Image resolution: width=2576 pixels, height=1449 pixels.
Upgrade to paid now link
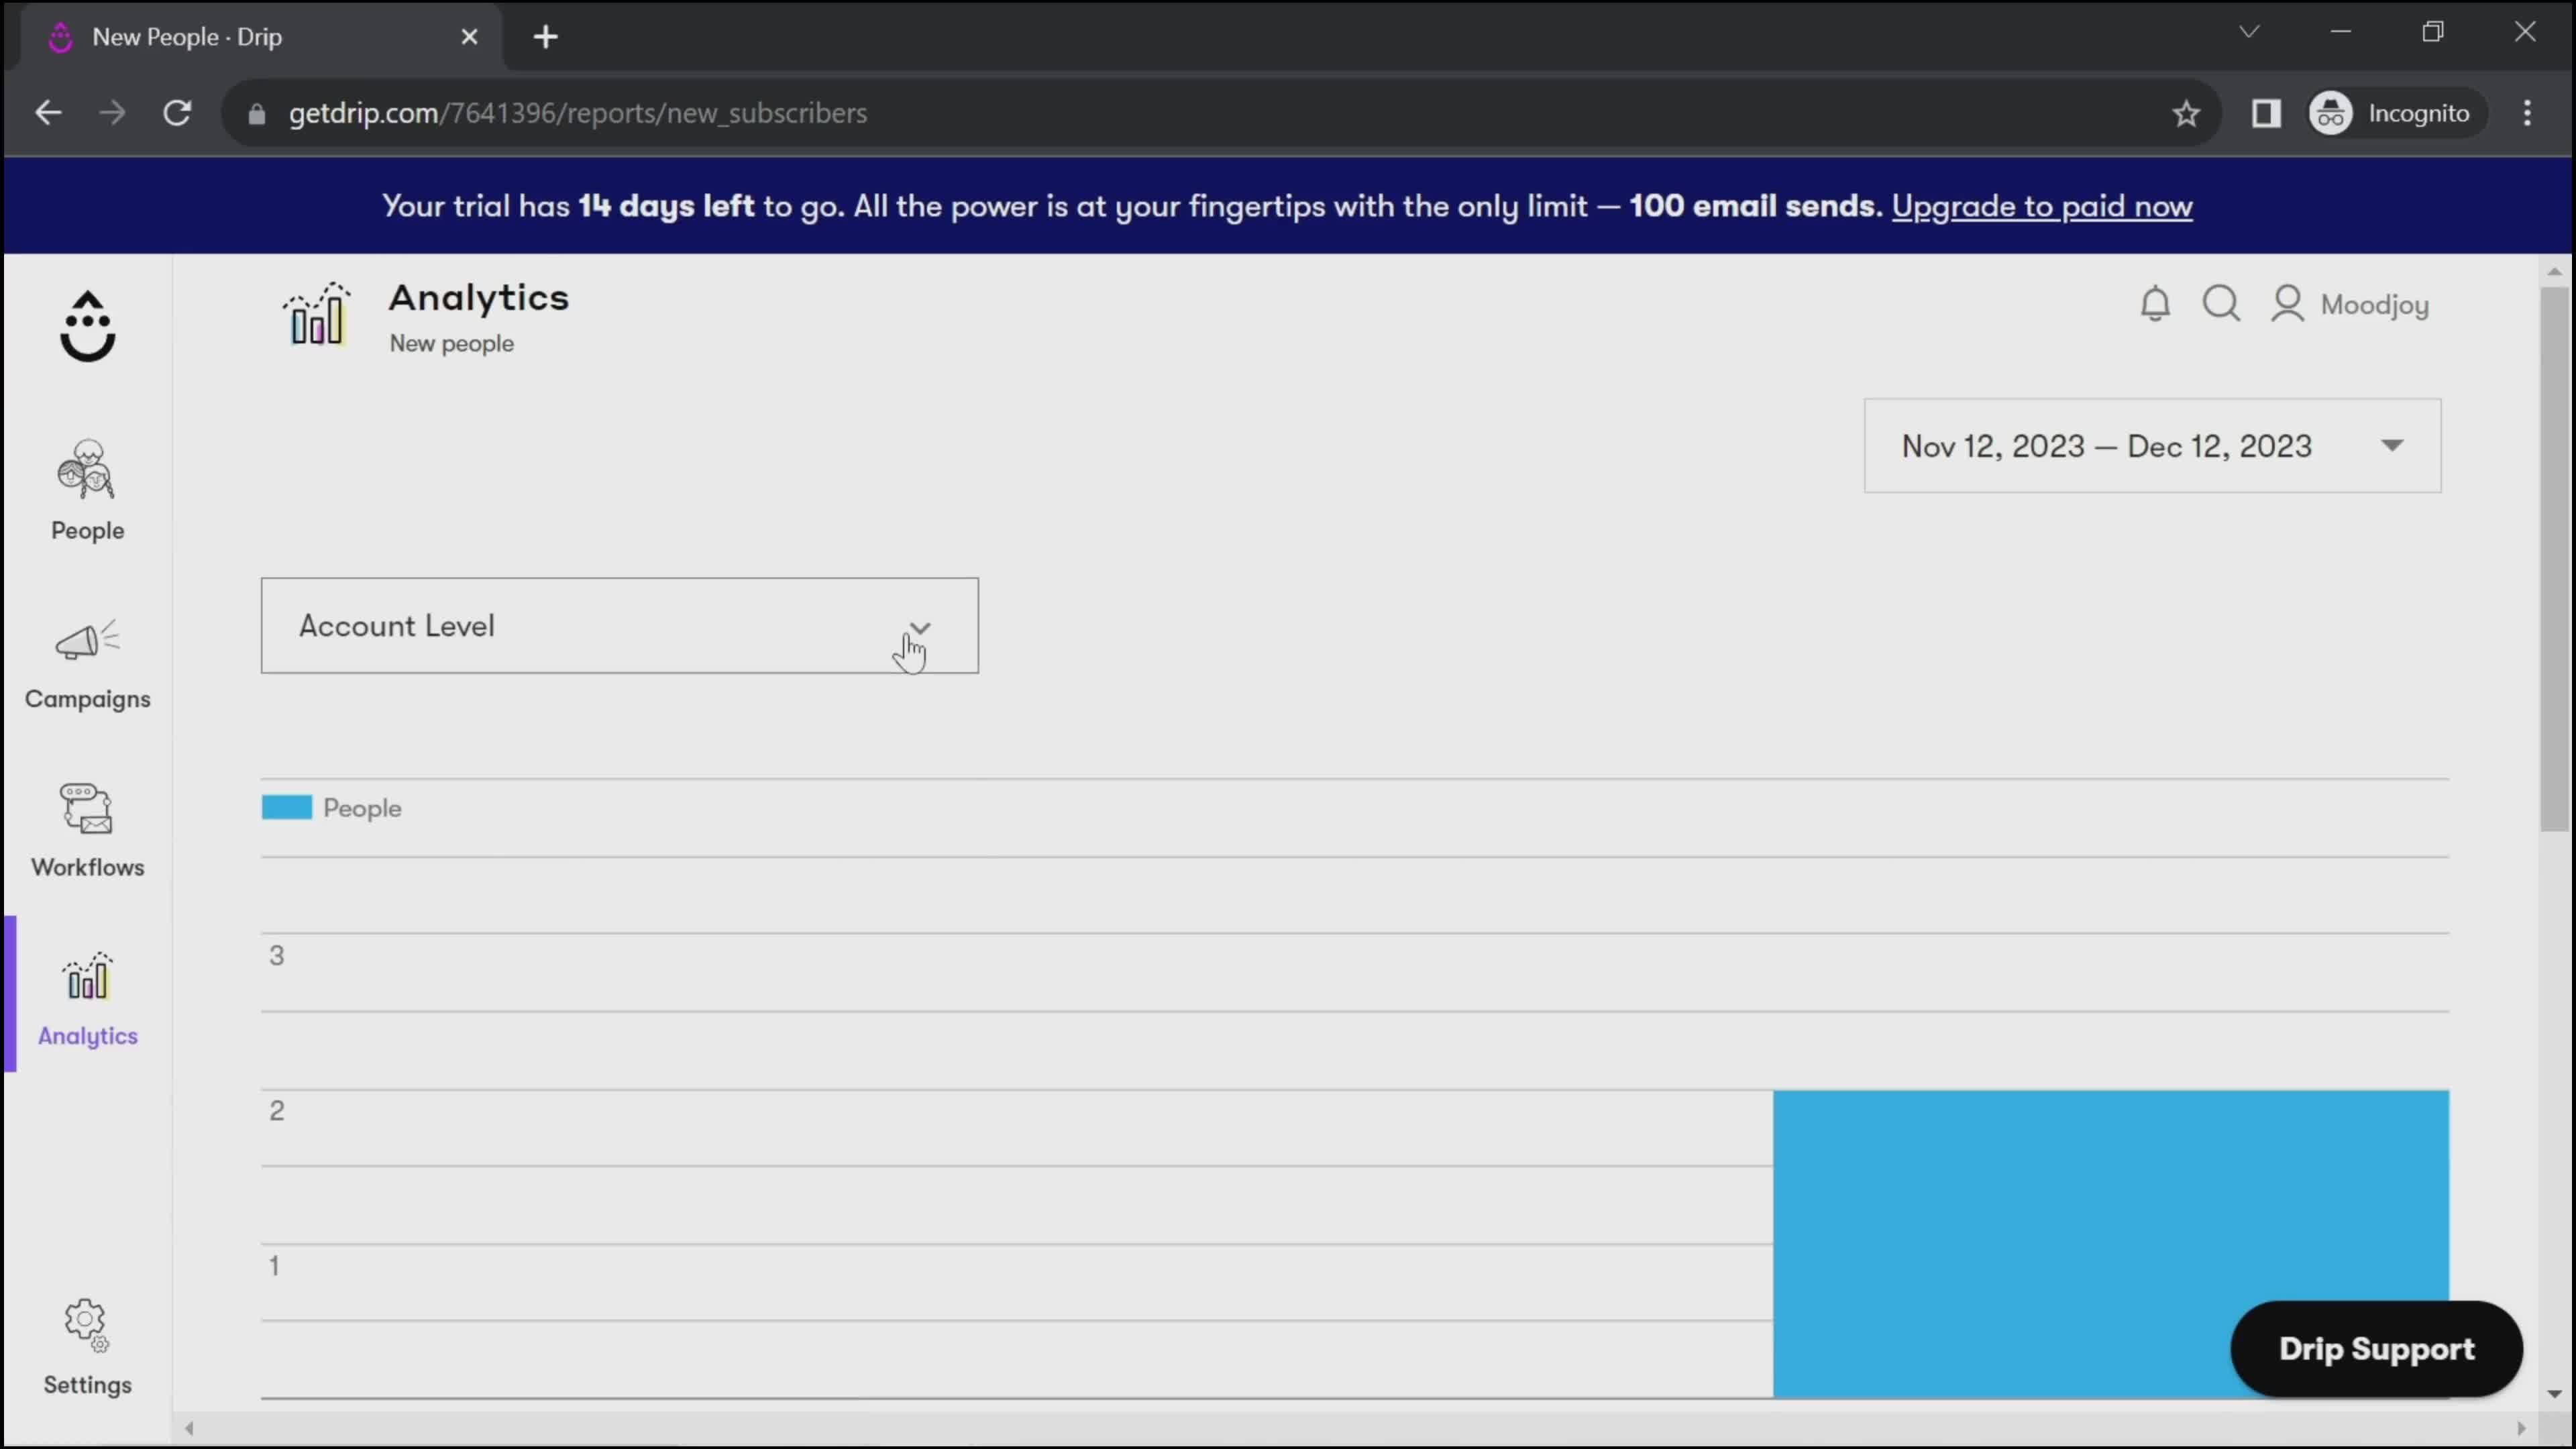pyautogui.click(x=2042, y=205)
